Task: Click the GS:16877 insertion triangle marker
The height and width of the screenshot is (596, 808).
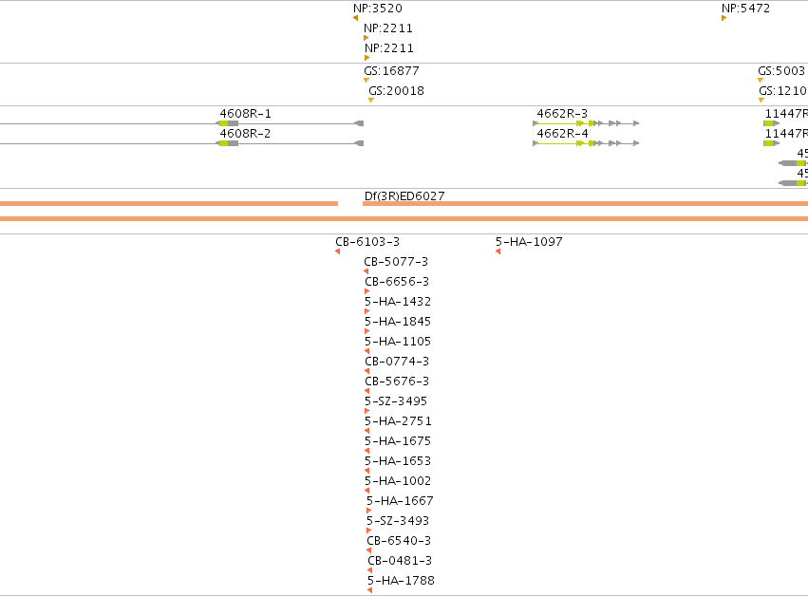Action: coord(366,81)
